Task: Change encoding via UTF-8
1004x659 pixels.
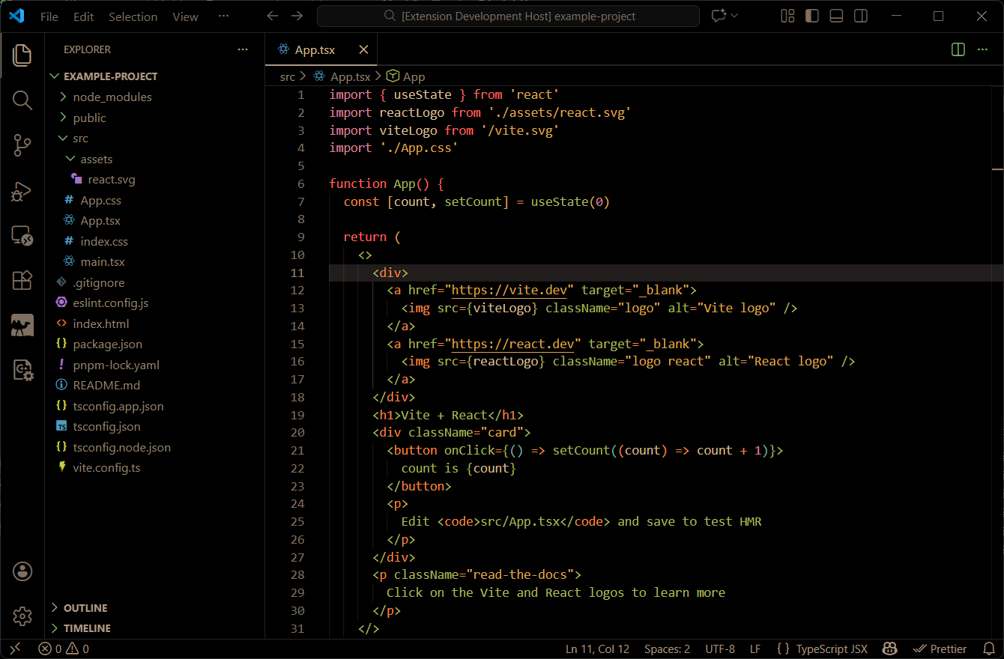Action: (720, 649)
